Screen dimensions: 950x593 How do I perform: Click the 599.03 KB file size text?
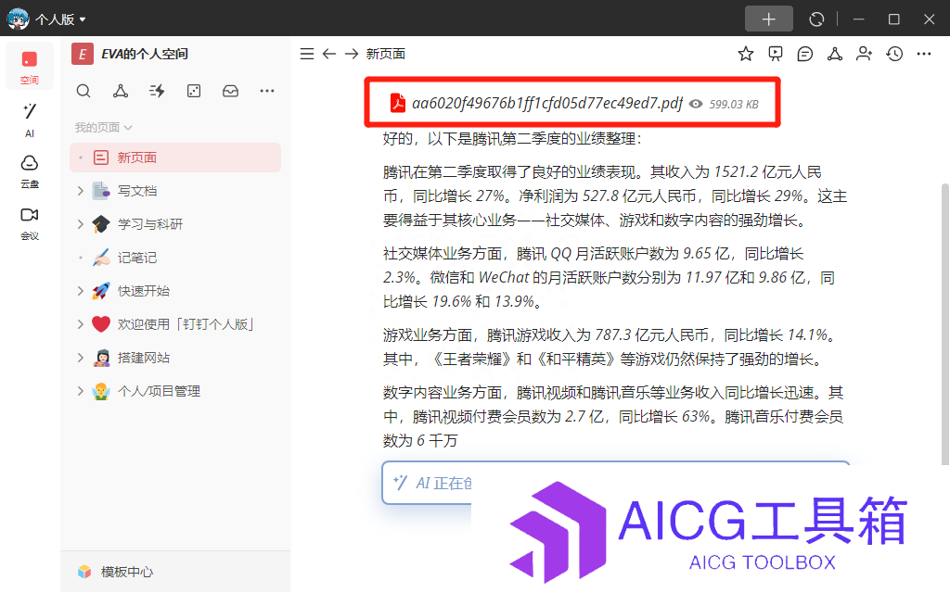coord(734,104)
